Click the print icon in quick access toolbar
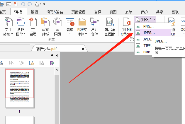The height and width of the screenshot is (124, 185). click(x=2, y=4)
